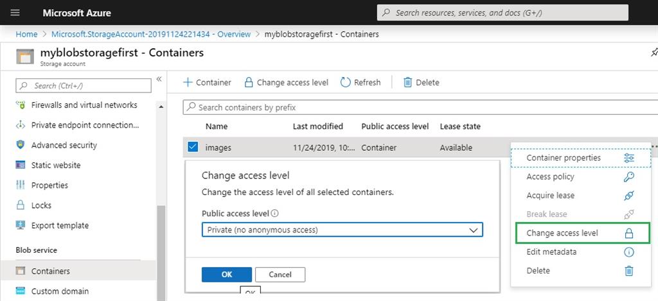Click the info icon beside Public access level
The image size is (658, 301).
coord(274,214)
